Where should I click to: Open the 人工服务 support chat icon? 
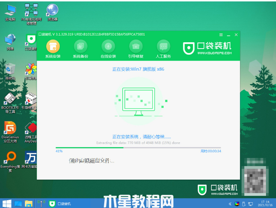pyautogui.click(x=163, y=49)
